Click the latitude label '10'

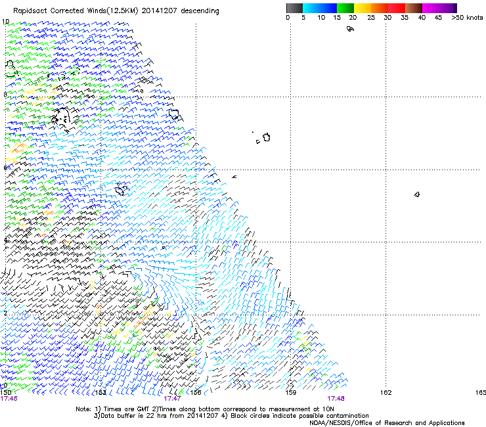pyautogui.click(x=5, y=22)
